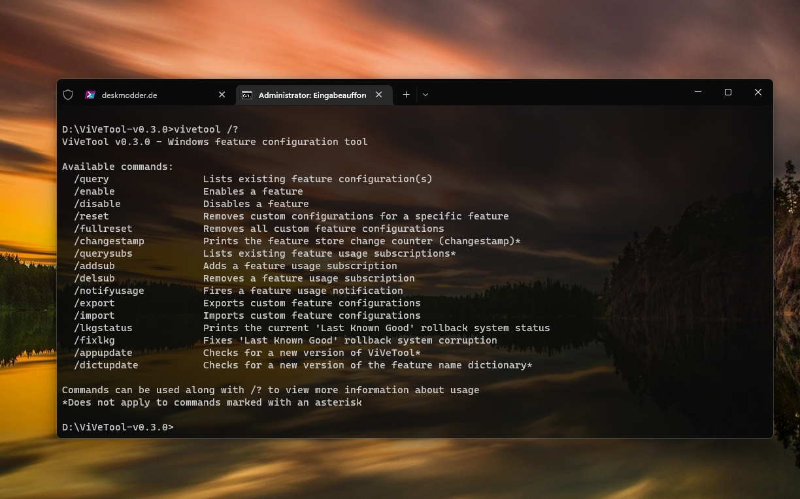The width and height of the screenshot is (800, 499).
Task: Click the 'Available commands:' heading
Action: point(118,167)
